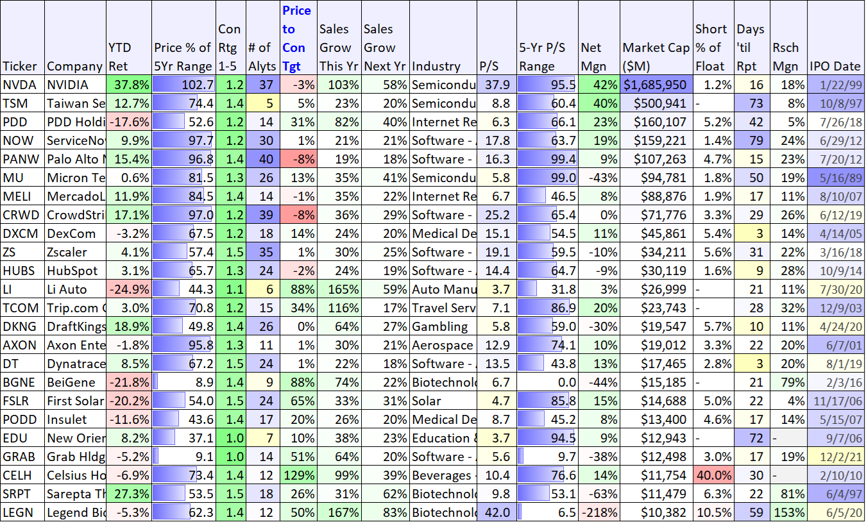This screenshot has width=866, height=522.
Task: Click SRPT YTD return 27.3%
Action: [129, 494]
